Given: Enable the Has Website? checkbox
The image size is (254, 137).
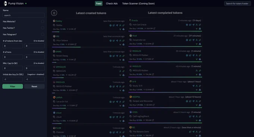Looking at the screenshot, I should click(43, 21).
